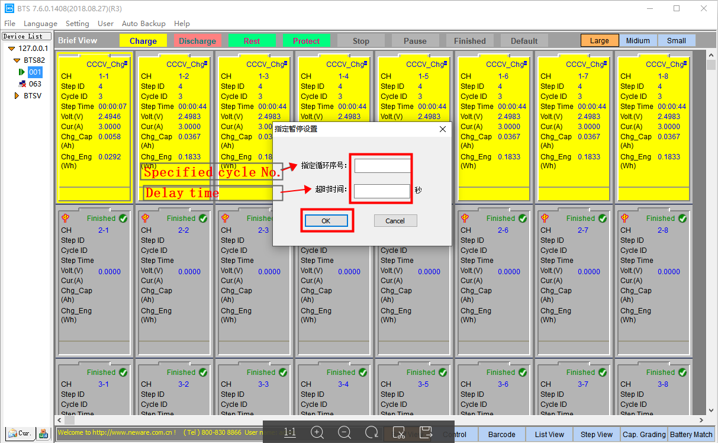The height and width of the screenshot is (443, 718).
Task: Click the rotate icon in viewer toolbar
Action: (372, 432)
